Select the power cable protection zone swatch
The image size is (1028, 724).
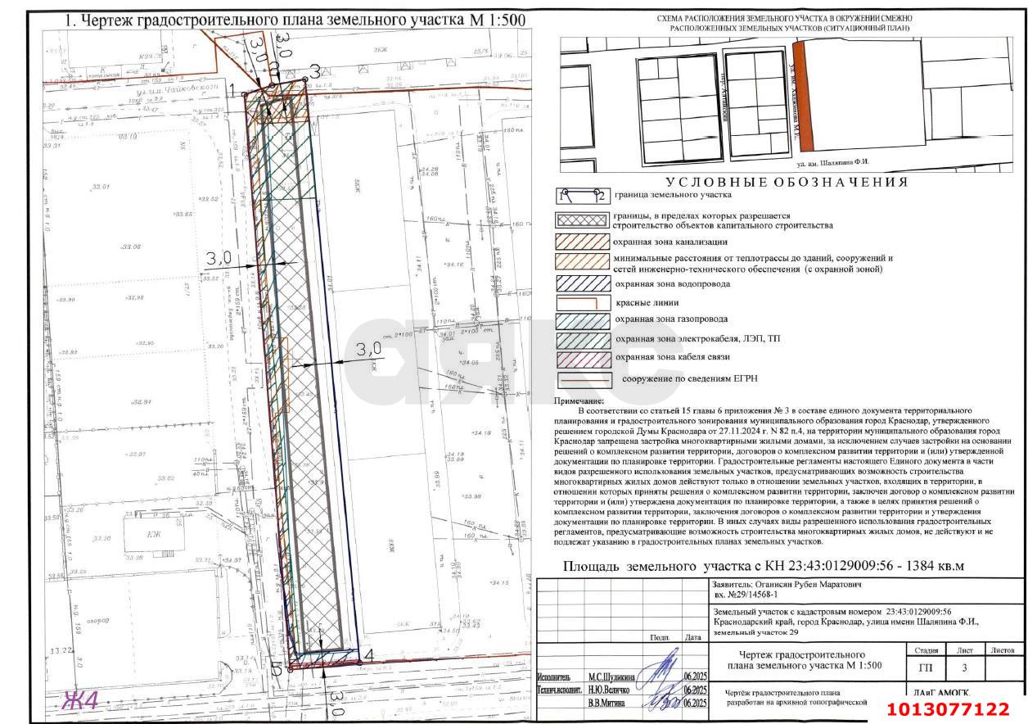click(x=584, y=338)
